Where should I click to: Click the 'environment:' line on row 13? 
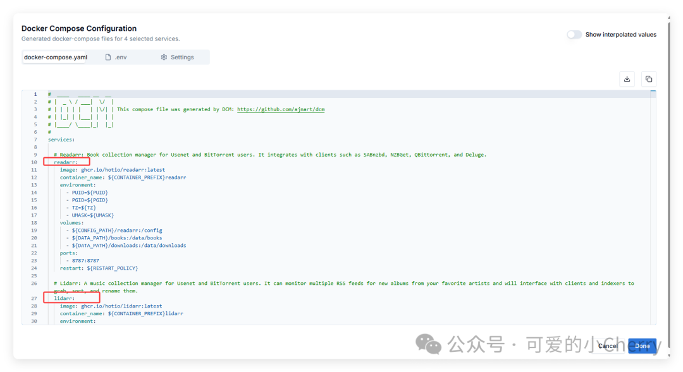coord(78,185)
